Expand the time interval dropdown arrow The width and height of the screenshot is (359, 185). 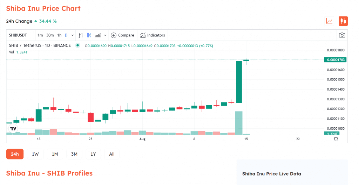(72, 35)
